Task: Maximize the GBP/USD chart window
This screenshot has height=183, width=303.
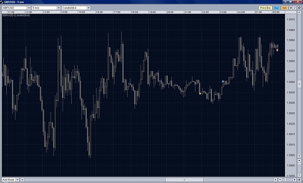Action: (290, 2)
